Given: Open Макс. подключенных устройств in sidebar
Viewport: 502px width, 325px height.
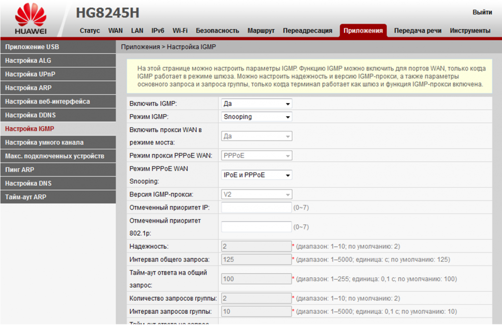Looking at the screenshot, I should click(58, 156).
